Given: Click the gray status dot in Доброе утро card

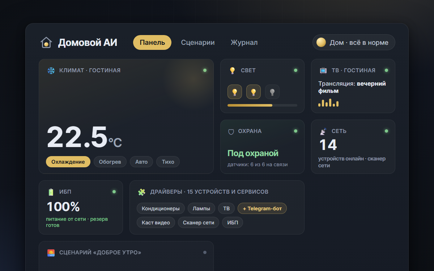Looking at the screenshot, I should 205,252.
